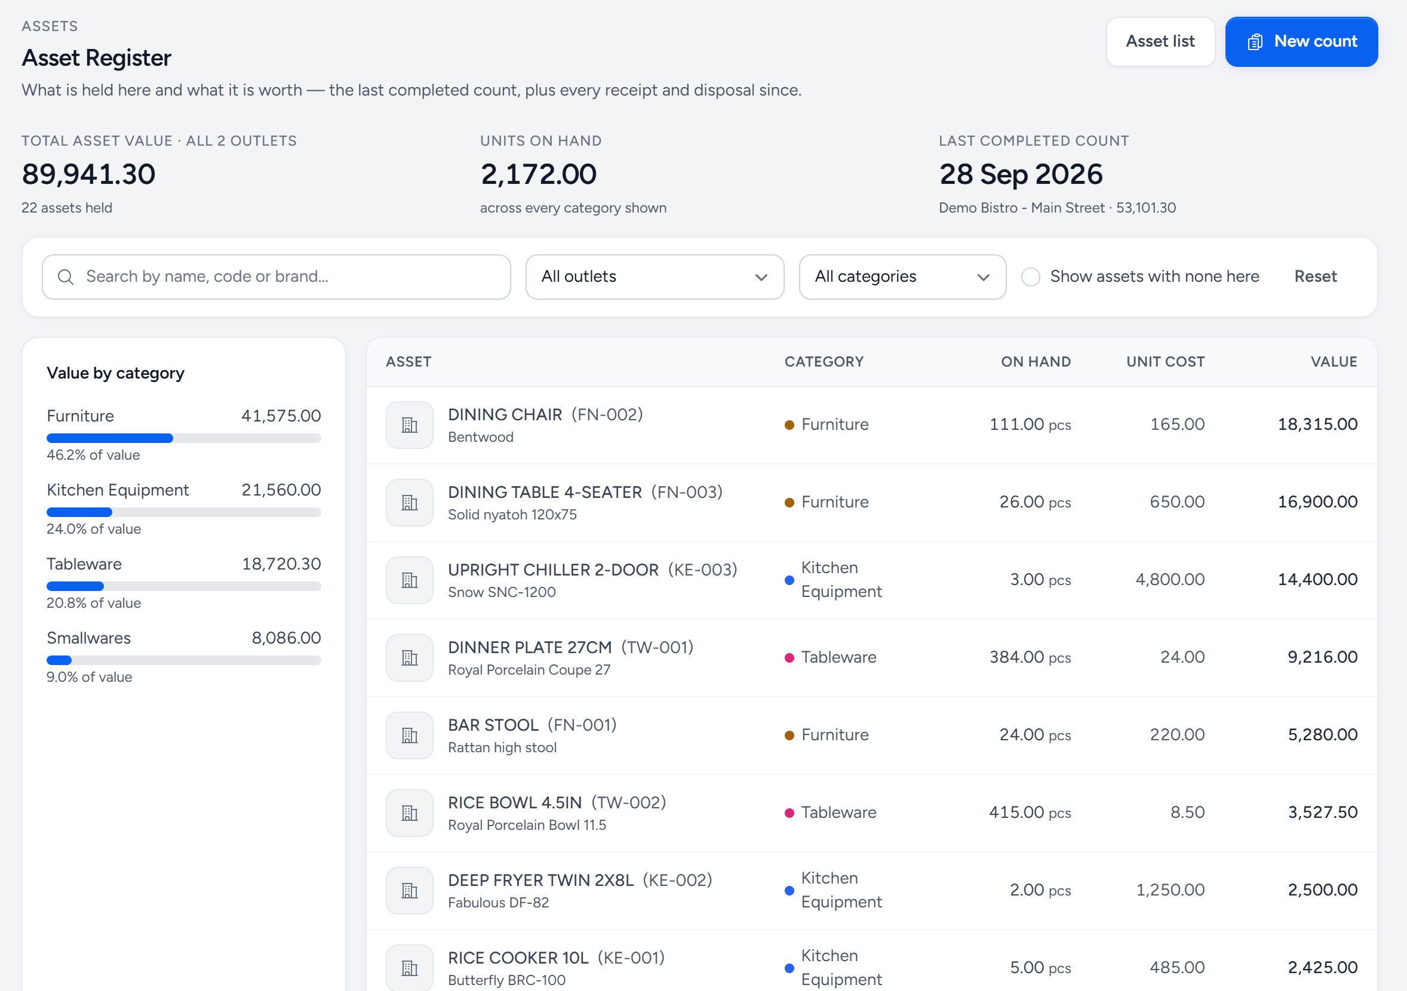Click the units on hand 2,172.00
Screen dimensions: 1407x991
[538, 174]
